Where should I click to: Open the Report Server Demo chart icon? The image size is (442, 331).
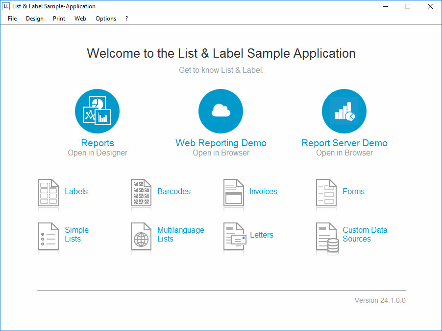pos(344,111)
